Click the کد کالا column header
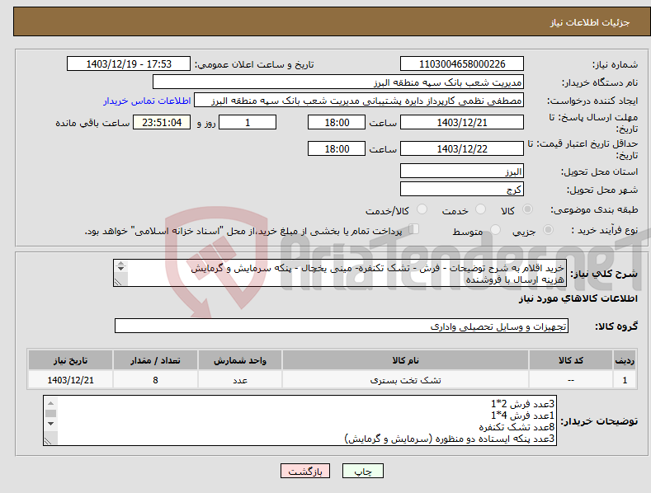 coord(571,360)
